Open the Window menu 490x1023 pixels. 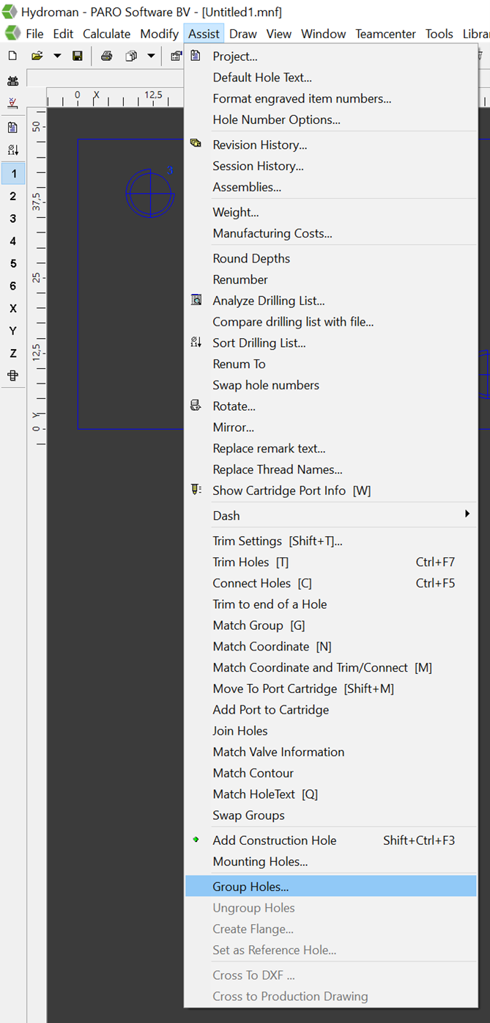(323, 34)
